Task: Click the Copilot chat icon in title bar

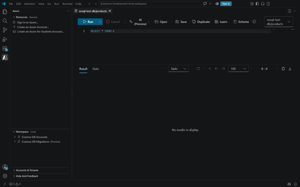Action: (x=205, y=4)
